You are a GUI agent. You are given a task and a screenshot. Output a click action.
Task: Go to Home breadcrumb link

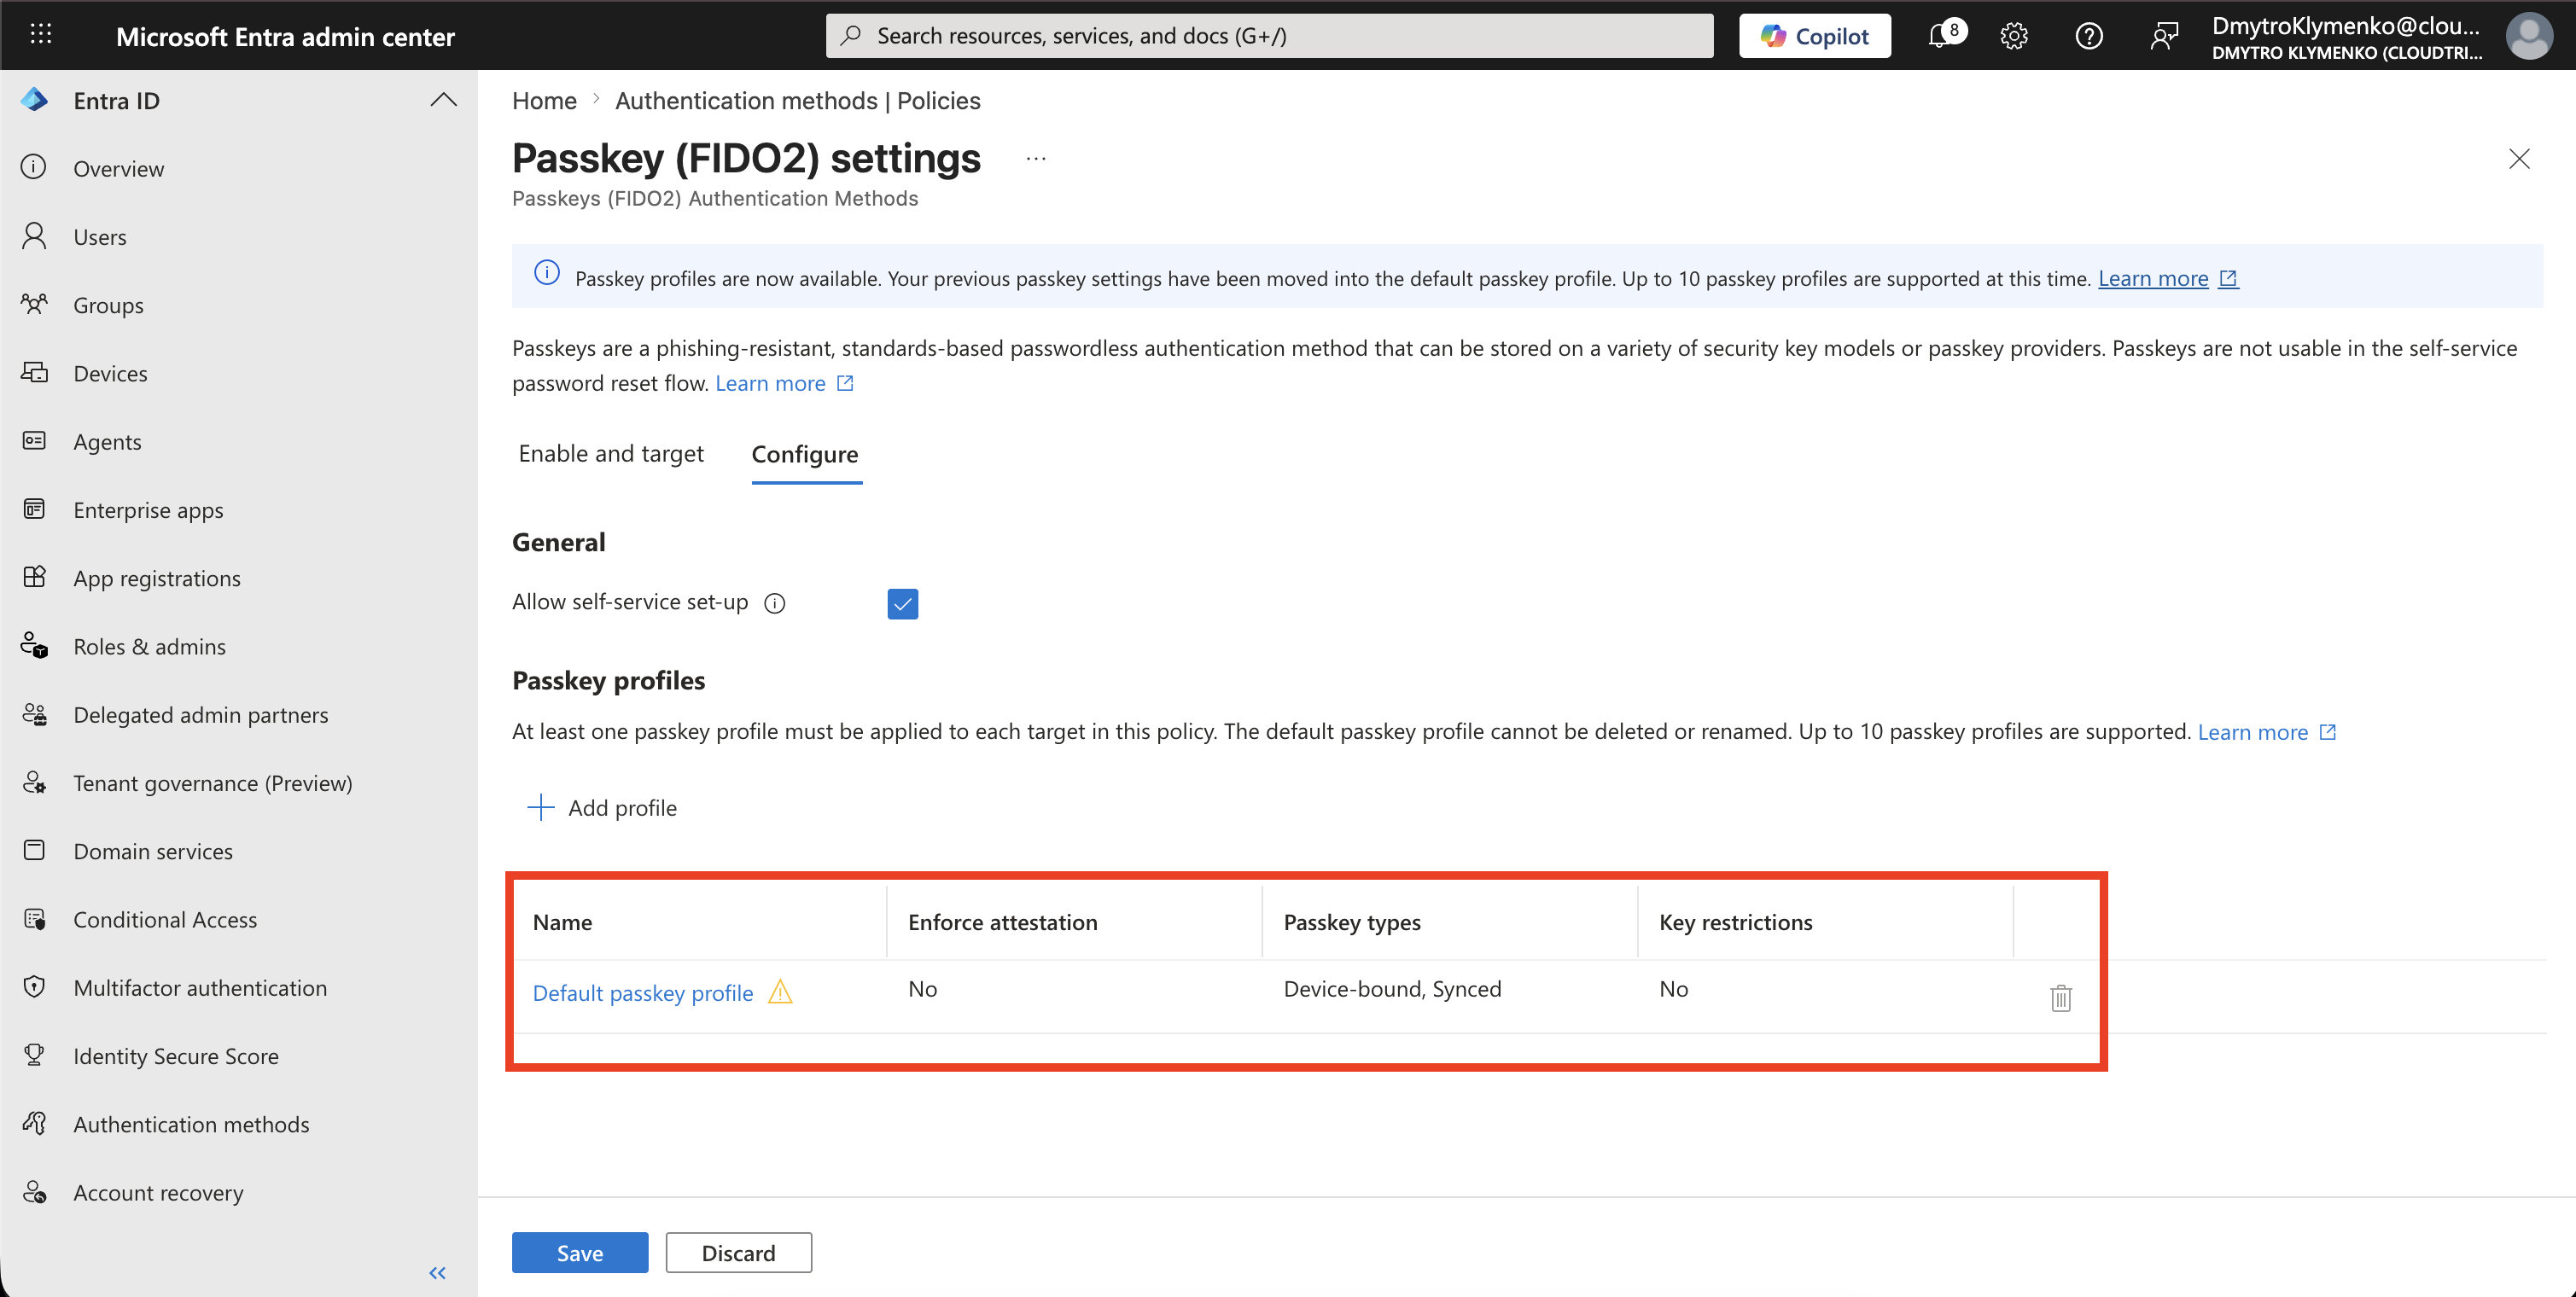[x=544, y=100]
